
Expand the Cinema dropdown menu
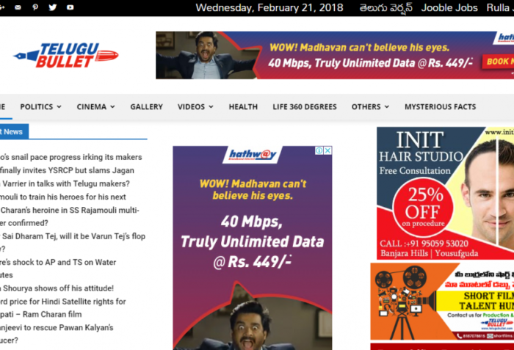(95, 106)
